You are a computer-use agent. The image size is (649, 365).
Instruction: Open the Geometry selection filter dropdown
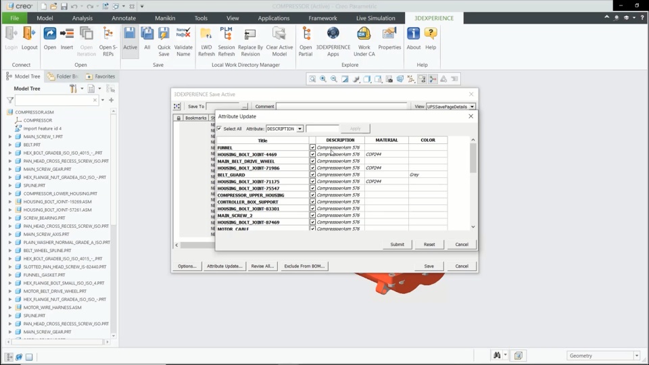click(x=637, y=356)
